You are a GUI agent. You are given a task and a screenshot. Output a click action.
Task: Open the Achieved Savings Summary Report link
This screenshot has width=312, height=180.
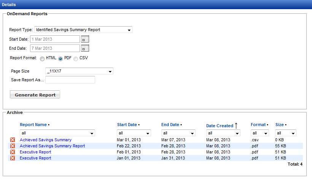(x=53, y=146)
